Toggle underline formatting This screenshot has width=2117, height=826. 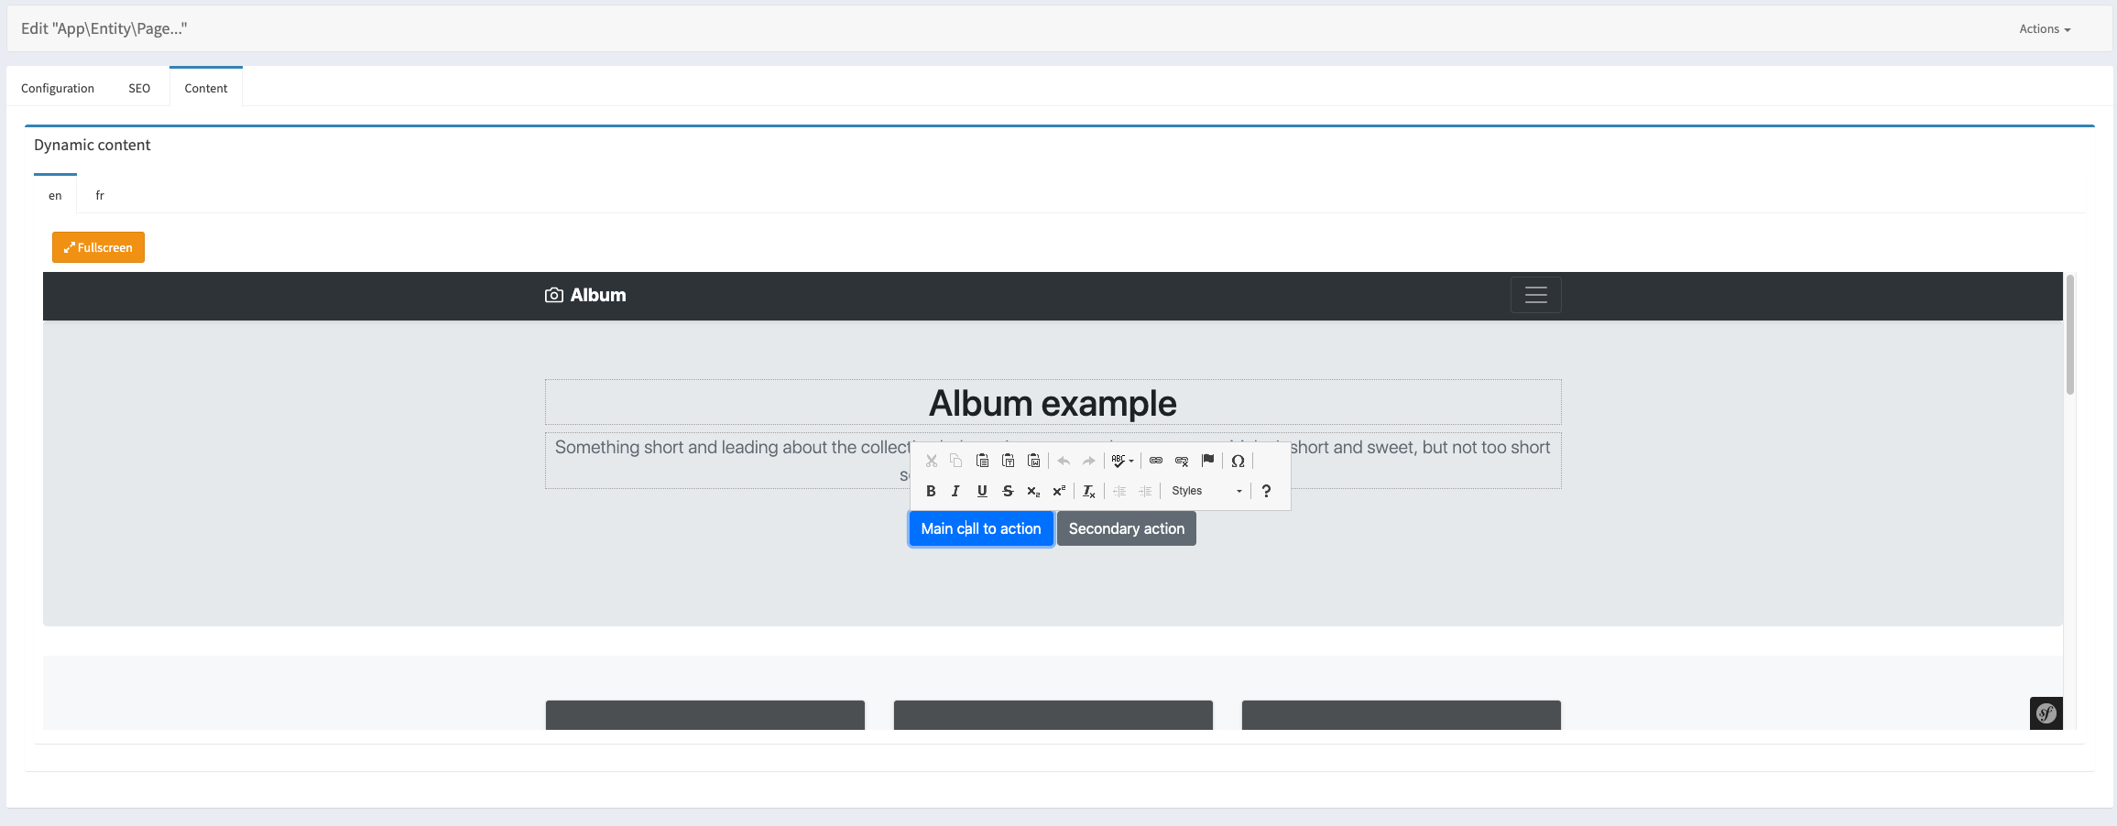point(982,492)
